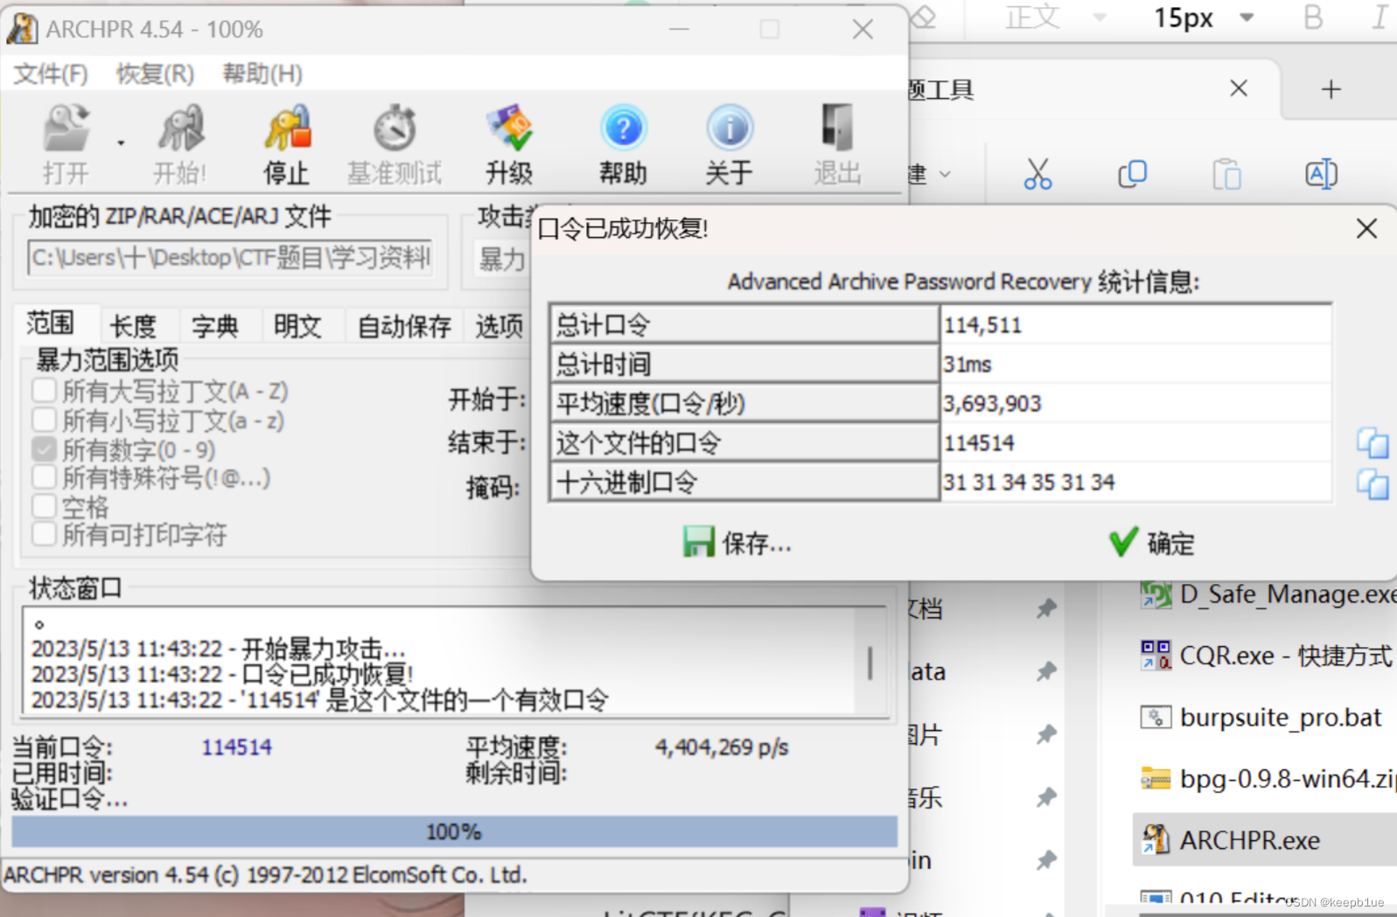Select ARCHPR.exe in the Explorer file list
Viewport: 1397px width, 917px height.
click(x=1265, y=840)
